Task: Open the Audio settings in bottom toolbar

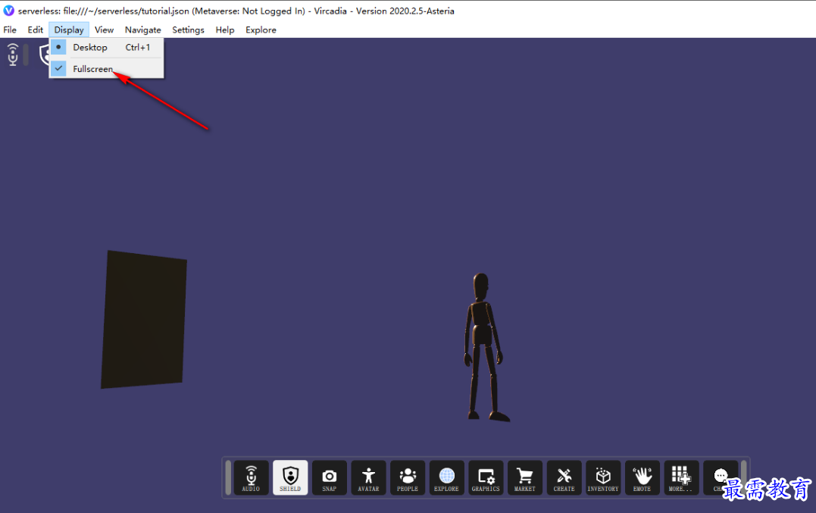Action: [x=251, y=477]
